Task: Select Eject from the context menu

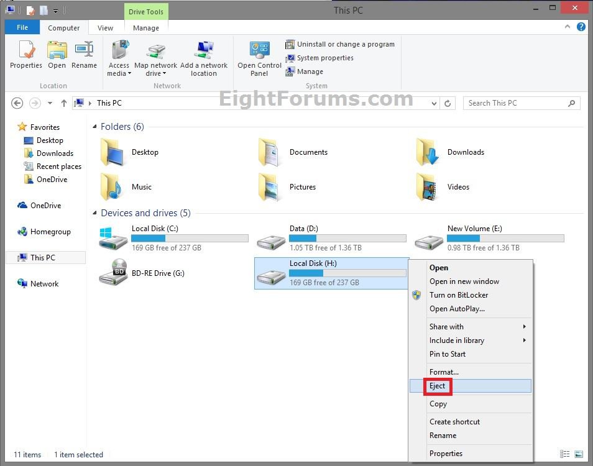Action: click(438, 386)
